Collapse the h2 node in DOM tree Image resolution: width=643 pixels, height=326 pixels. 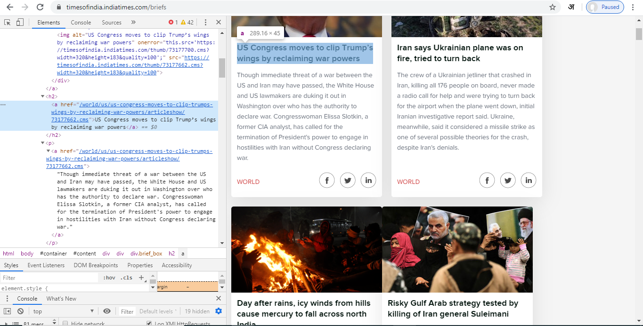43,96
